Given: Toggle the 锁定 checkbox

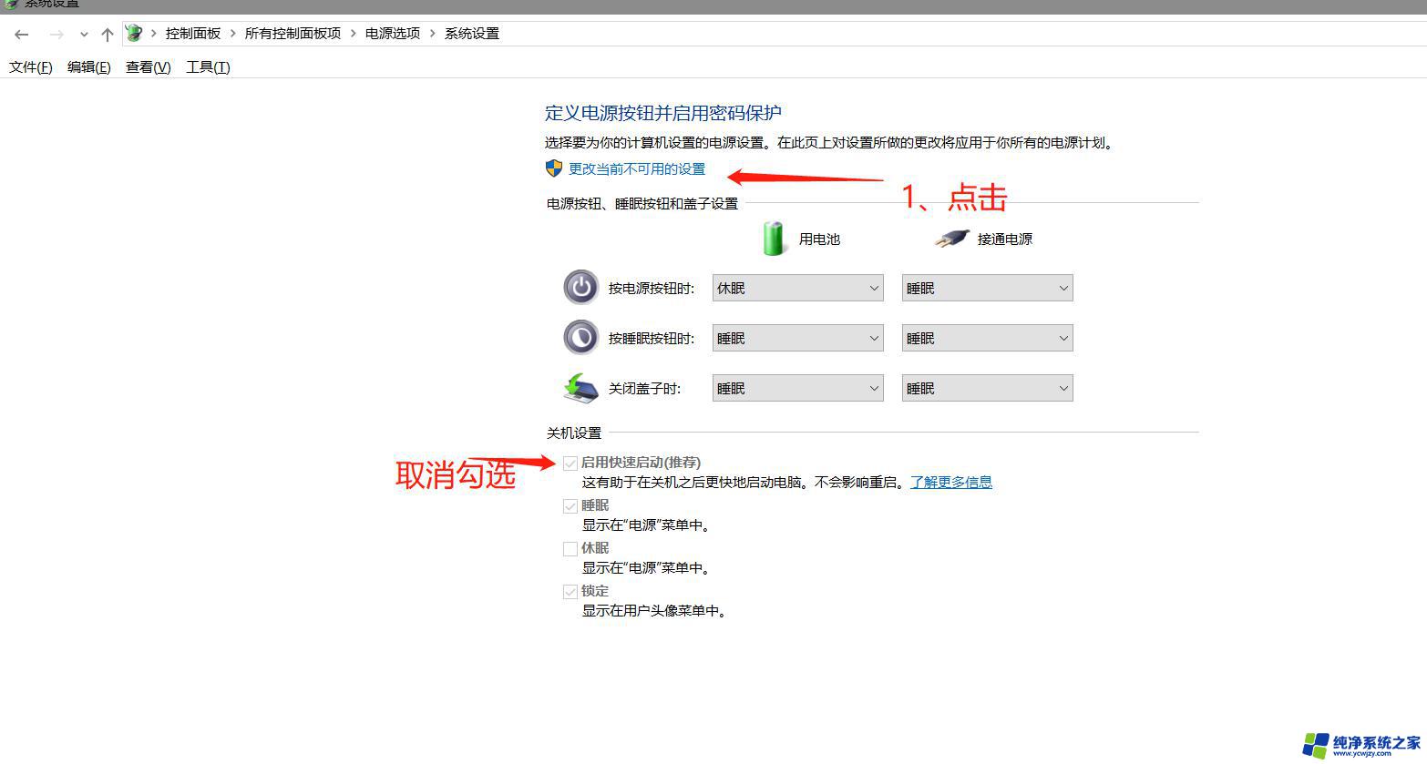Looking at the screenshot, I should [570, 592].
